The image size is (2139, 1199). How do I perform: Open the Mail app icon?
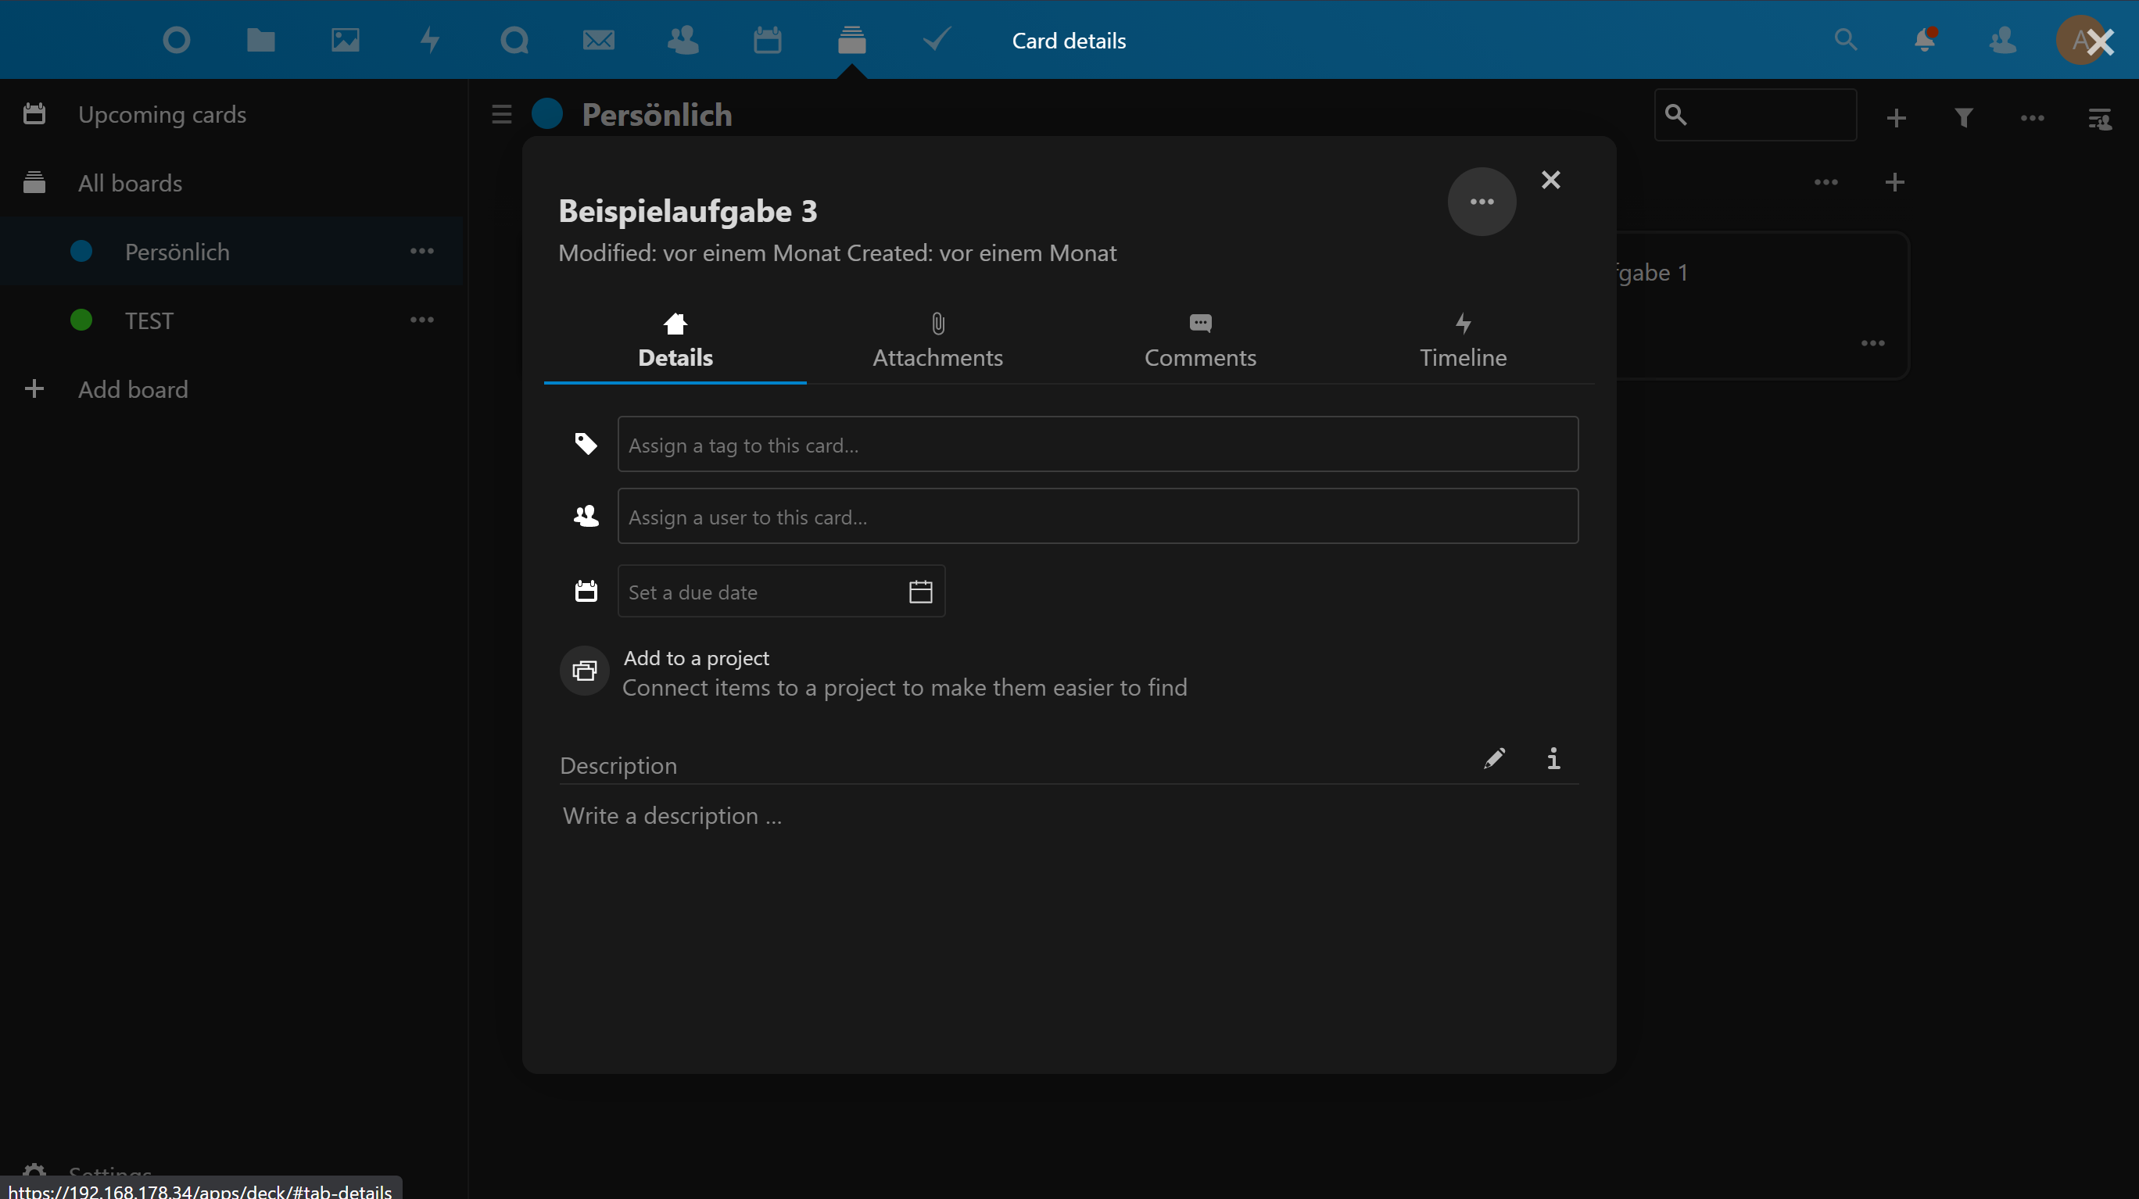tap(599, 40)
